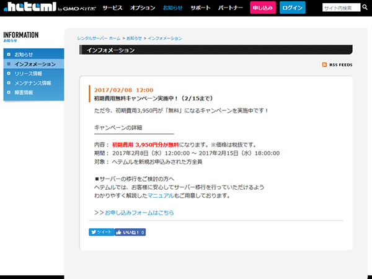Viewport: 372px width, 279px height.
Task: Select 障害情報 in the sidebar
Action: click(x=33, y=92)
